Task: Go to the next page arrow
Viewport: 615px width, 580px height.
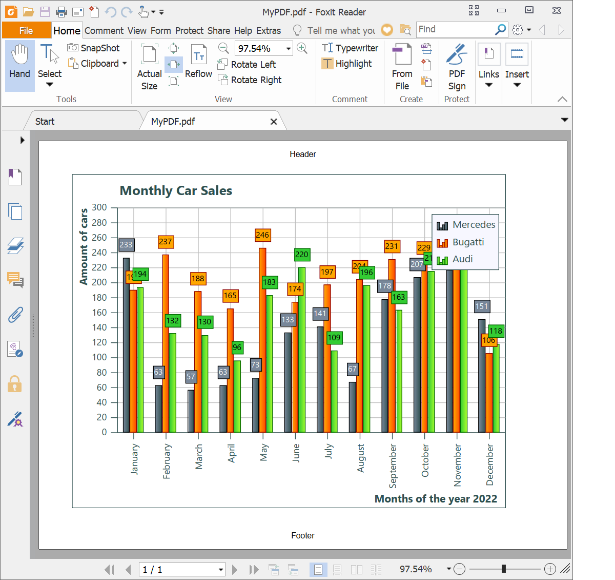Action: [234, 570]
